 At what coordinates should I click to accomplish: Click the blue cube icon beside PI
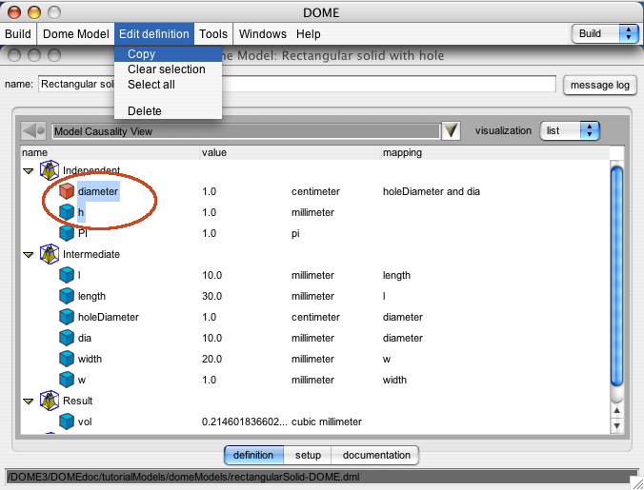click(x=67, y=233)
